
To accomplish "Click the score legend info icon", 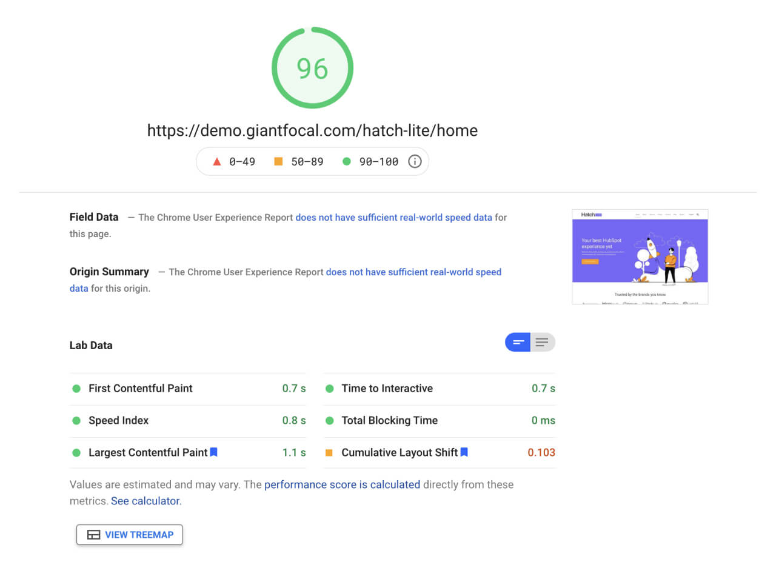I will click(x=415, y=161).
